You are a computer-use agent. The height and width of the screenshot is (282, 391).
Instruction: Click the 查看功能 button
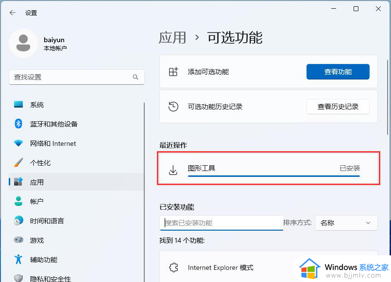point(338,72)
